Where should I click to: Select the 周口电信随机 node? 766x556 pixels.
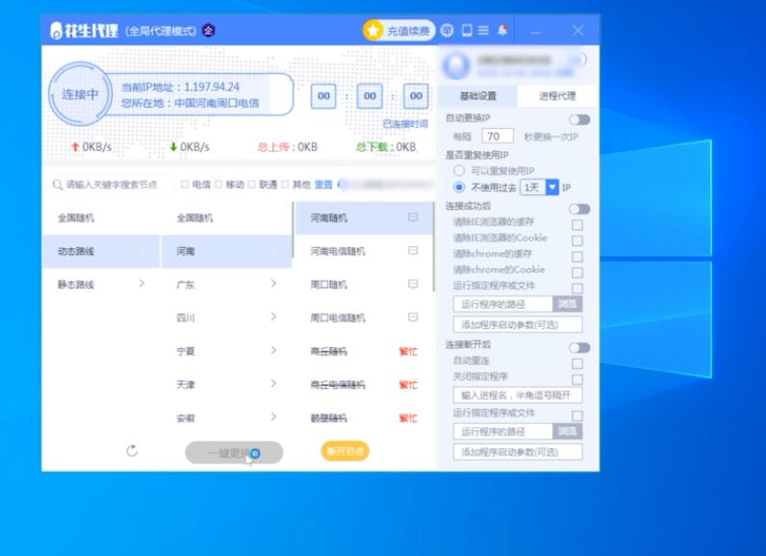coord(364,317)
